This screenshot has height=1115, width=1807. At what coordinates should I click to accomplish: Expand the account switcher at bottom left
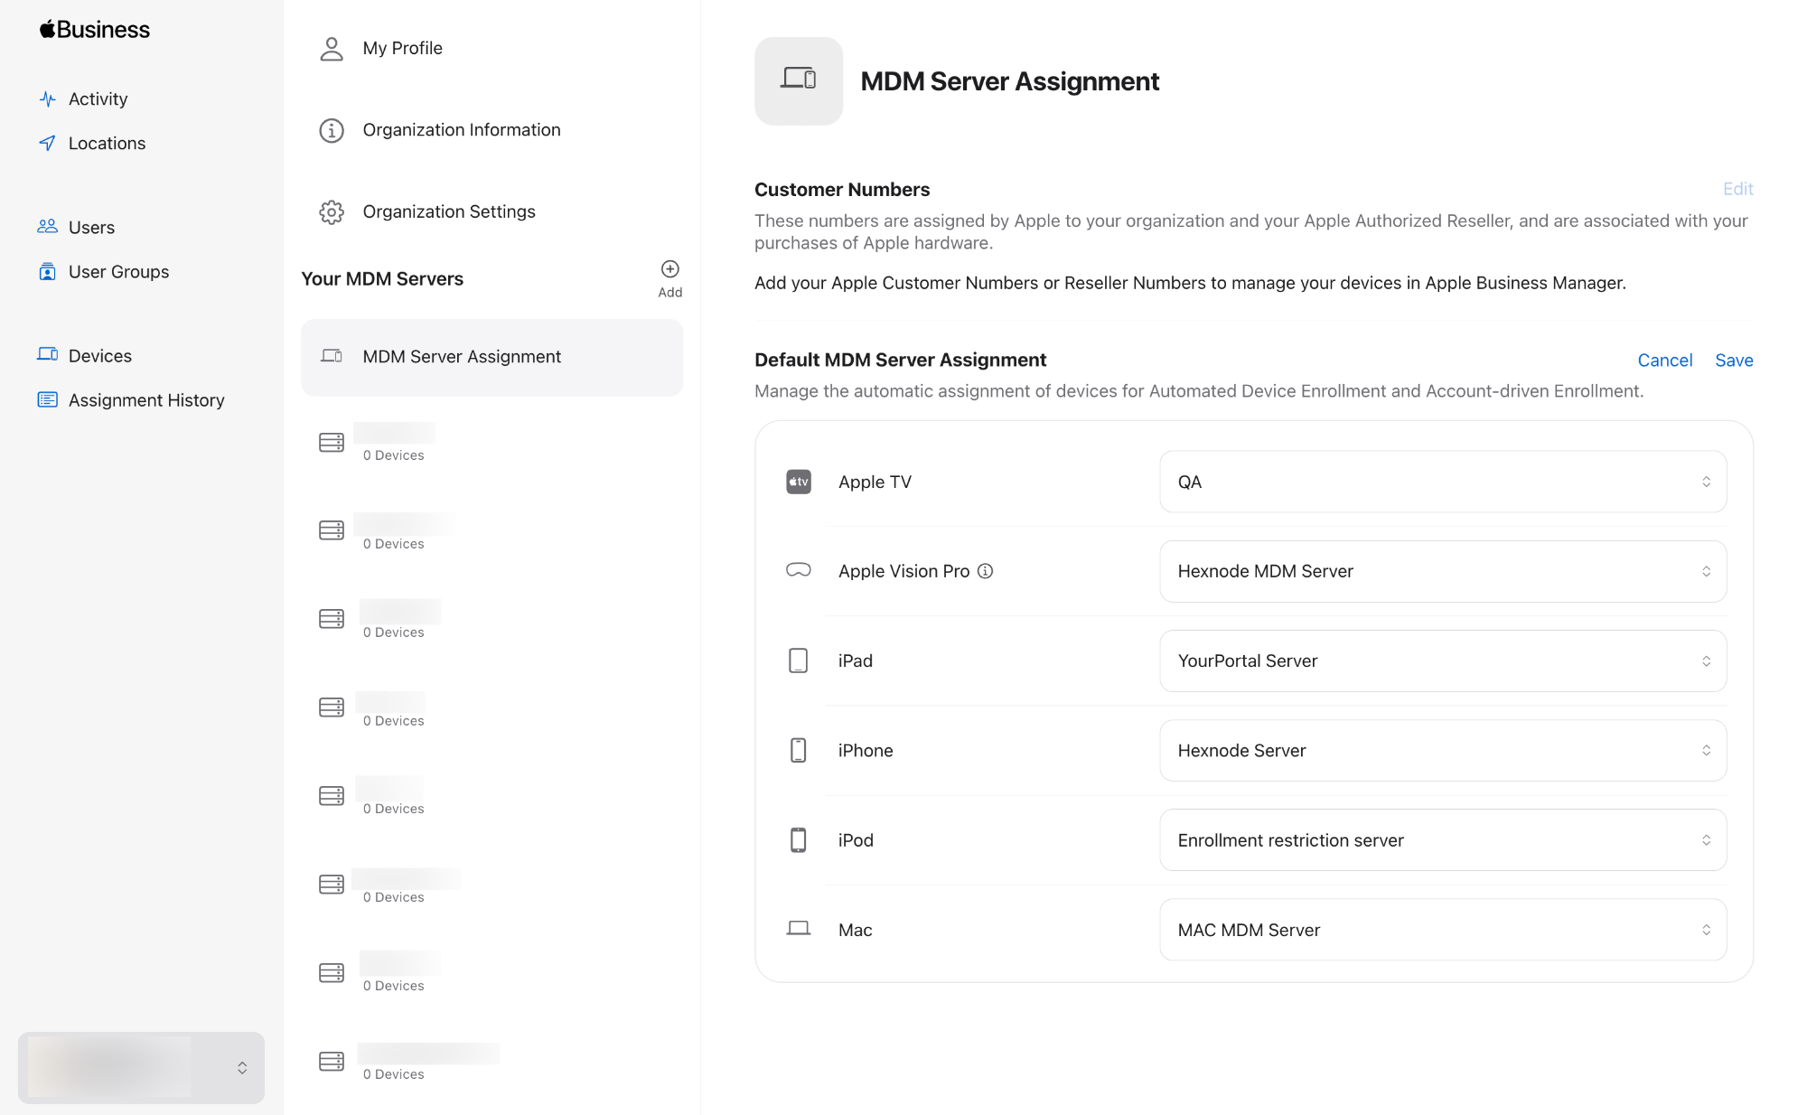(141, 1067)
